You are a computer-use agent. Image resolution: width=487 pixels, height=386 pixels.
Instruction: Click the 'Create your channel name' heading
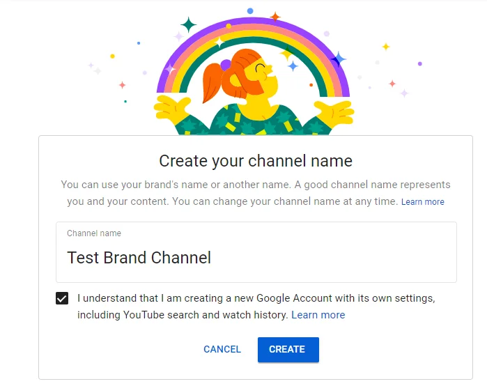point(256,161)
